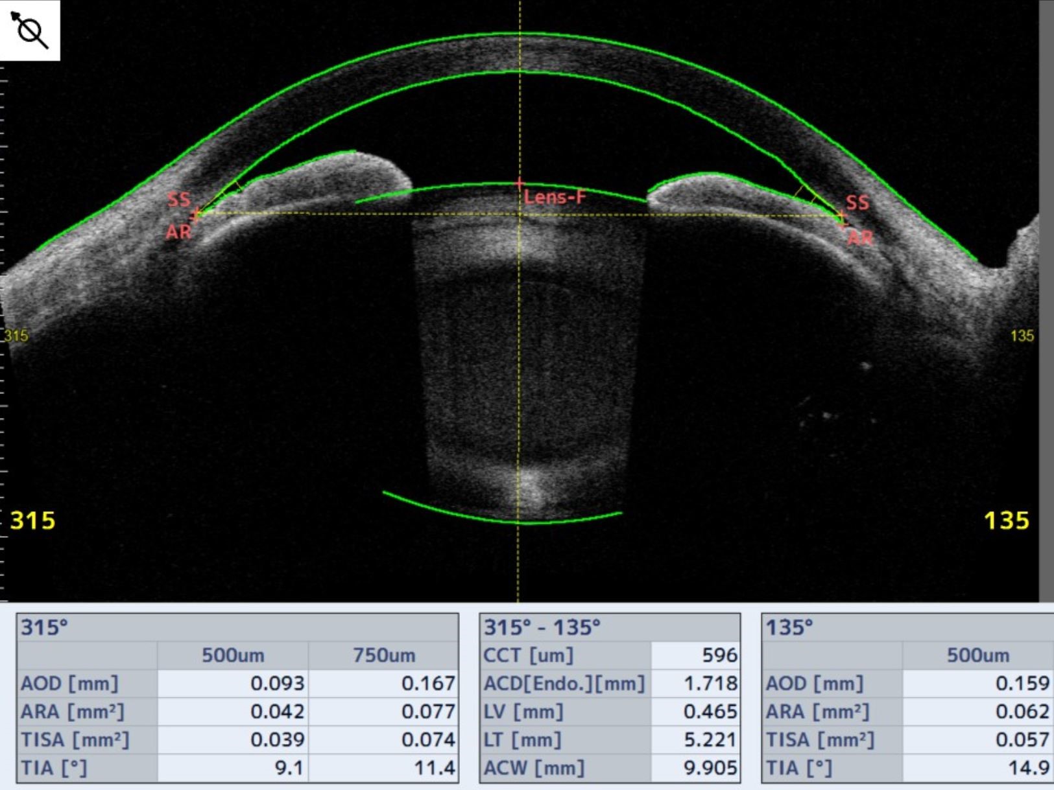1054x790 pixels.
Task: Click the left AR angle recess label
Action: [178, 231]
